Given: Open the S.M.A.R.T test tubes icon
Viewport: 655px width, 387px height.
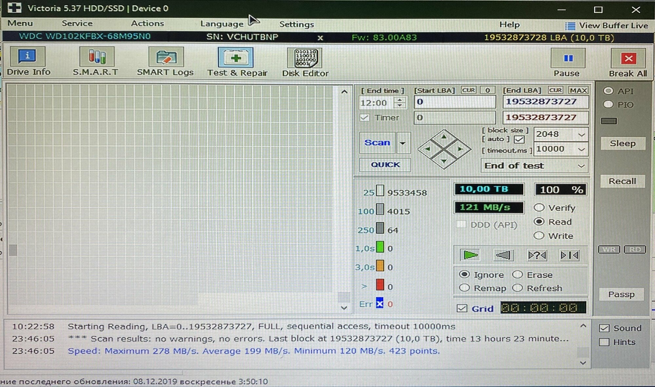Looking at the screenshot, I should click(x=97, y=57).
